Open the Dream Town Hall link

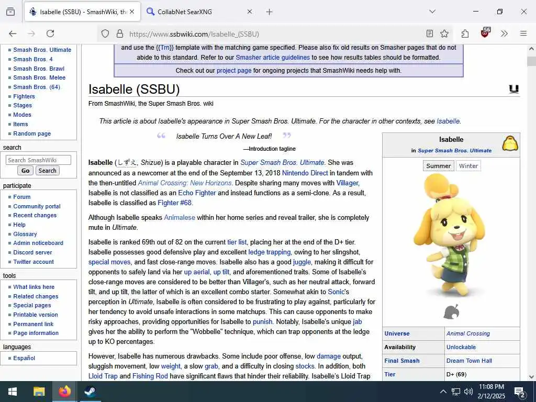(x=470, y=361)
